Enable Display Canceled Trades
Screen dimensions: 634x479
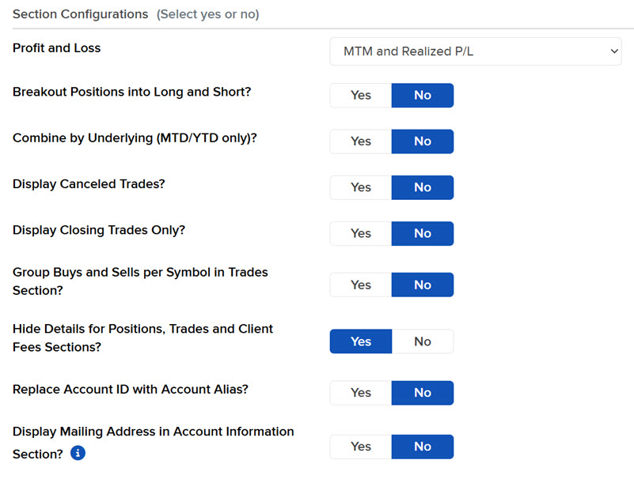point(360,187)
